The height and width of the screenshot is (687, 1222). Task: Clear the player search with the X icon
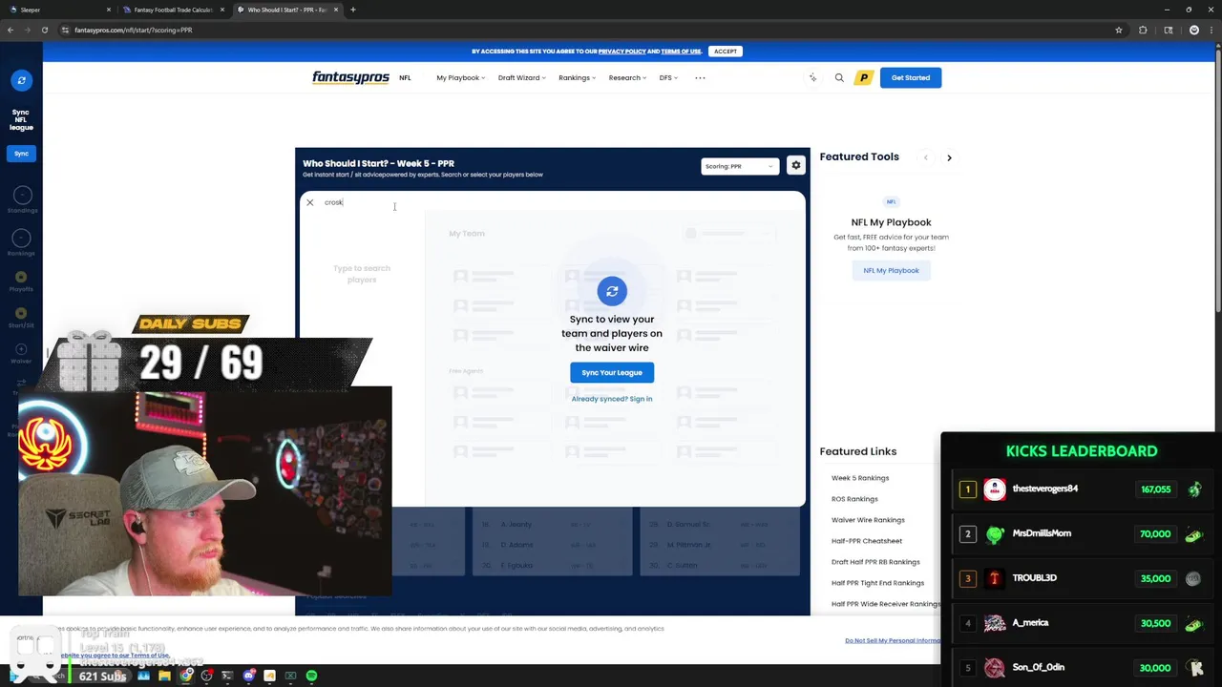pos(309,202)
